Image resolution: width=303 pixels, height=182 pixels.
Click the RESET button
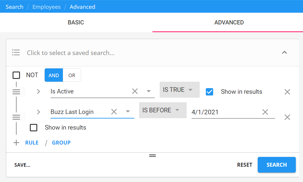click(245, 165)
